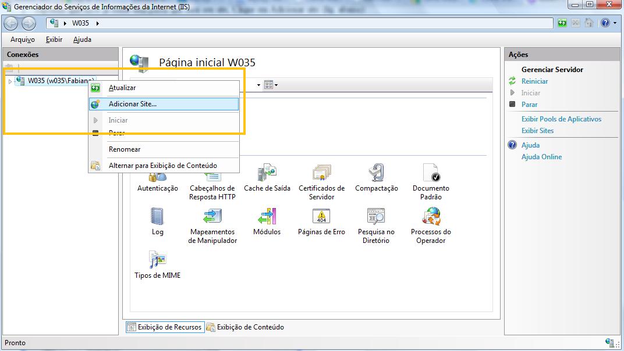
Task: Choose Atualizar from the context menu
Action: pos(164,88)
